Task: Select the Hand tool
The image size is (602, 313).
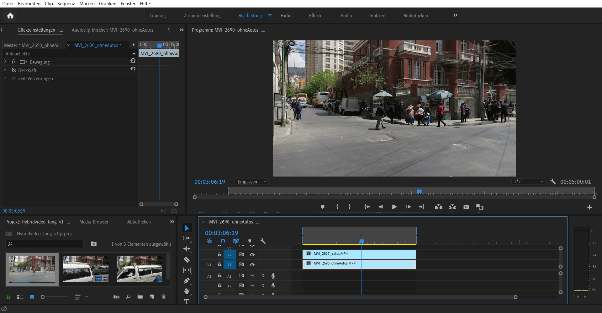Action: (187, 291)
